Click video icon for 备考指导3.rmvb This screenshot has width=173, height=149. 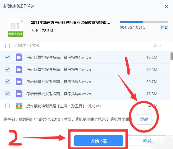tap(19, 81)
